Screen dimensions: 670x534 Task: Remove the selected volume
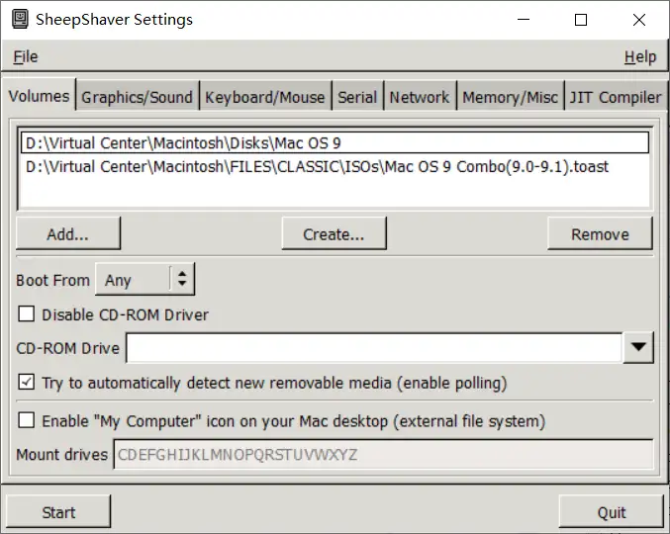coord(600,233)
